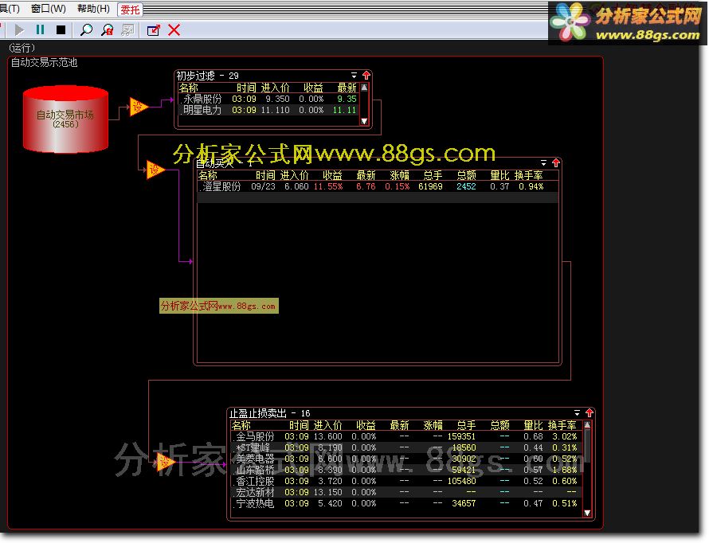Select 澄星股份 row in 自动买入
Screen dimensions: 709x543
pos(378,186)
